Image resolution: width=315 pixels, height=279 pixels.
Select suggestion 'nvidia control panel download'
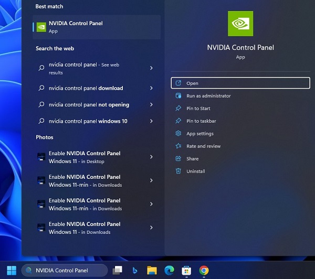(97, 88)
